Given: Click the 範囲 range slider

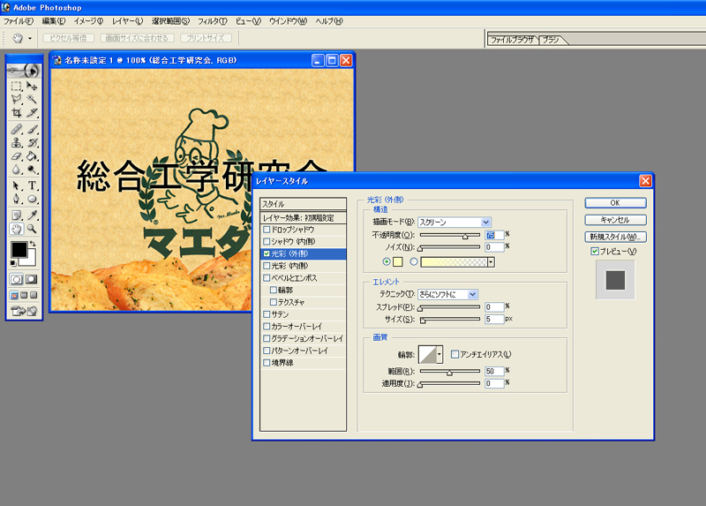Looking at the screenshot, I should 450,372.
